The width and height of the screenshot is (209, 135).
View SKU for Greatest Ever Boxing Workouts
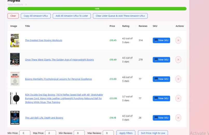(161, 40)
